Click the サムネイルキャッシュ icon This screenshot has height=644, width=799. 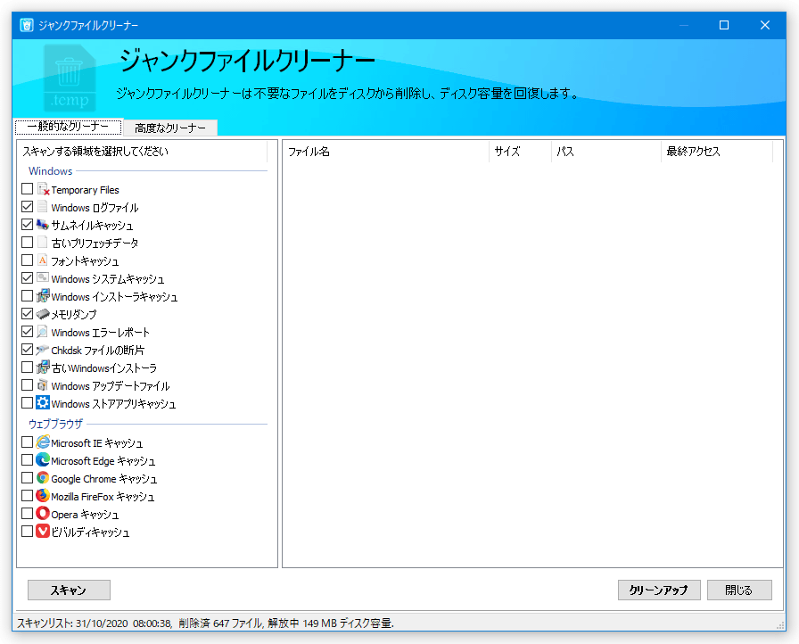tap(43, 225)
